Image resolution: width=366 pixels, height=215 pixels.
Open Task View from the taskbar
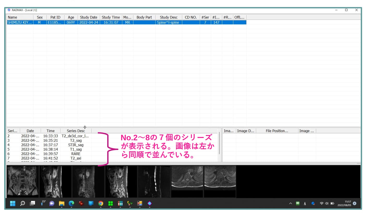[x=32, y=204]
